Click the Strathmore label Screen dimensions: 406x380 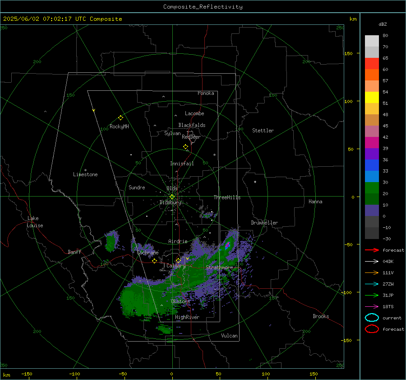(219, 267)
